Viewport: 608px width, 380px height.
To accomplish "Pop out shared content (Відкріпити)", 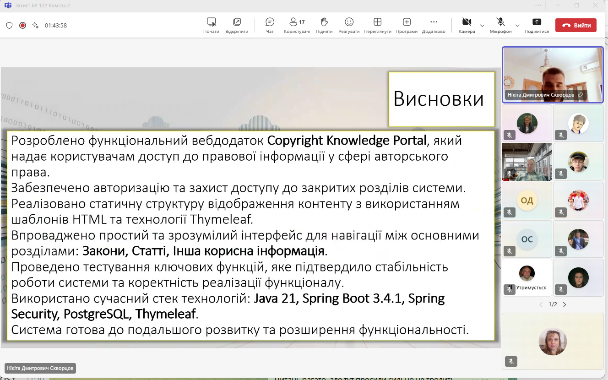I will (x=237, y=25).
